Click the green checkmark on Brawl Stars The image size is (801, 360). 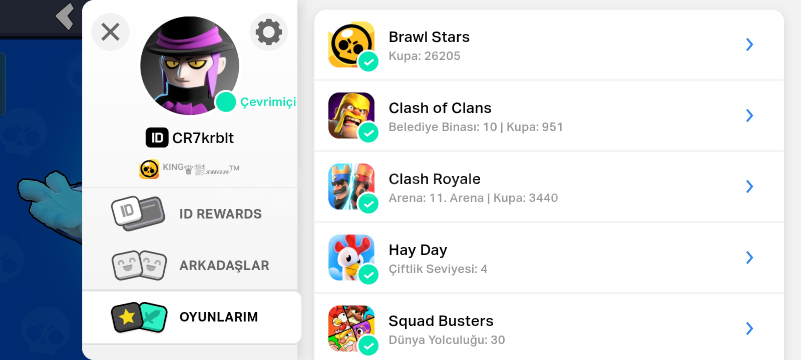coord(368,62)
